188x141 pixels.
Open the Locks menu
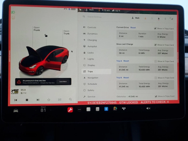tap(90, 53)
